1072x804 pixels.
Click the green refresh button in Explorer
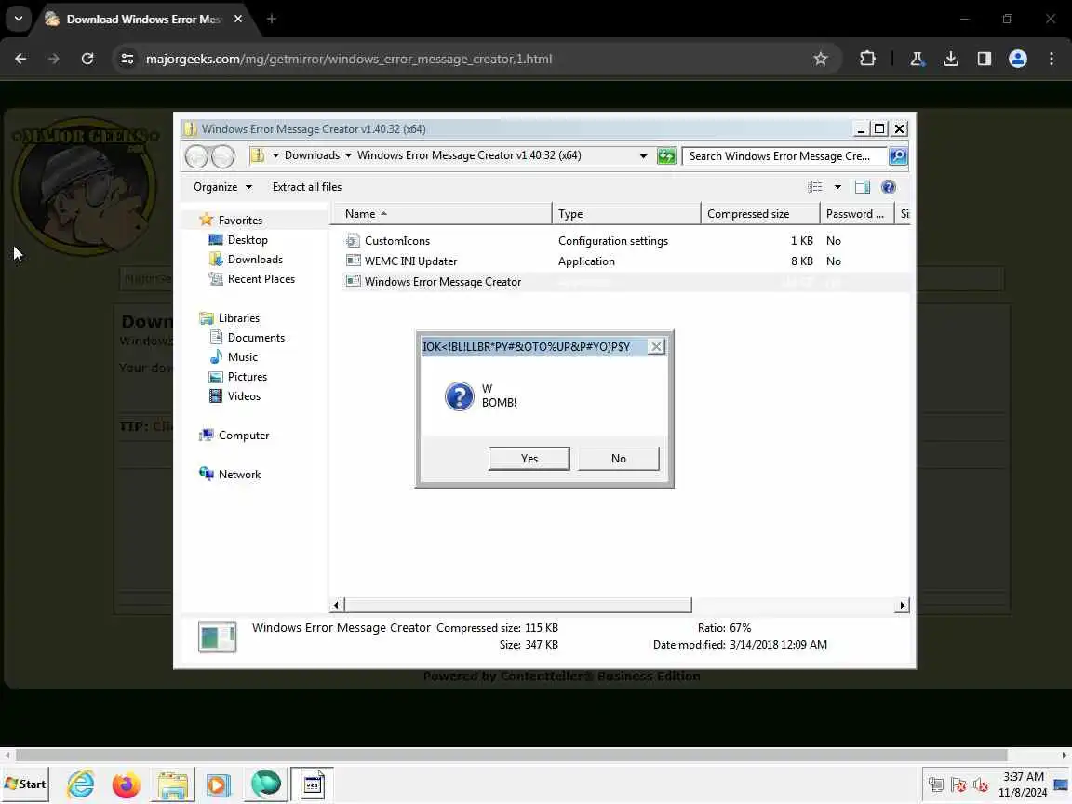(666, 156)
